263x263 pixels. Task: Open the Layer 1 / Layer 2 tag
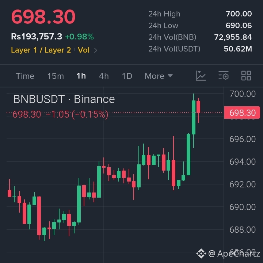pos(41,50)
